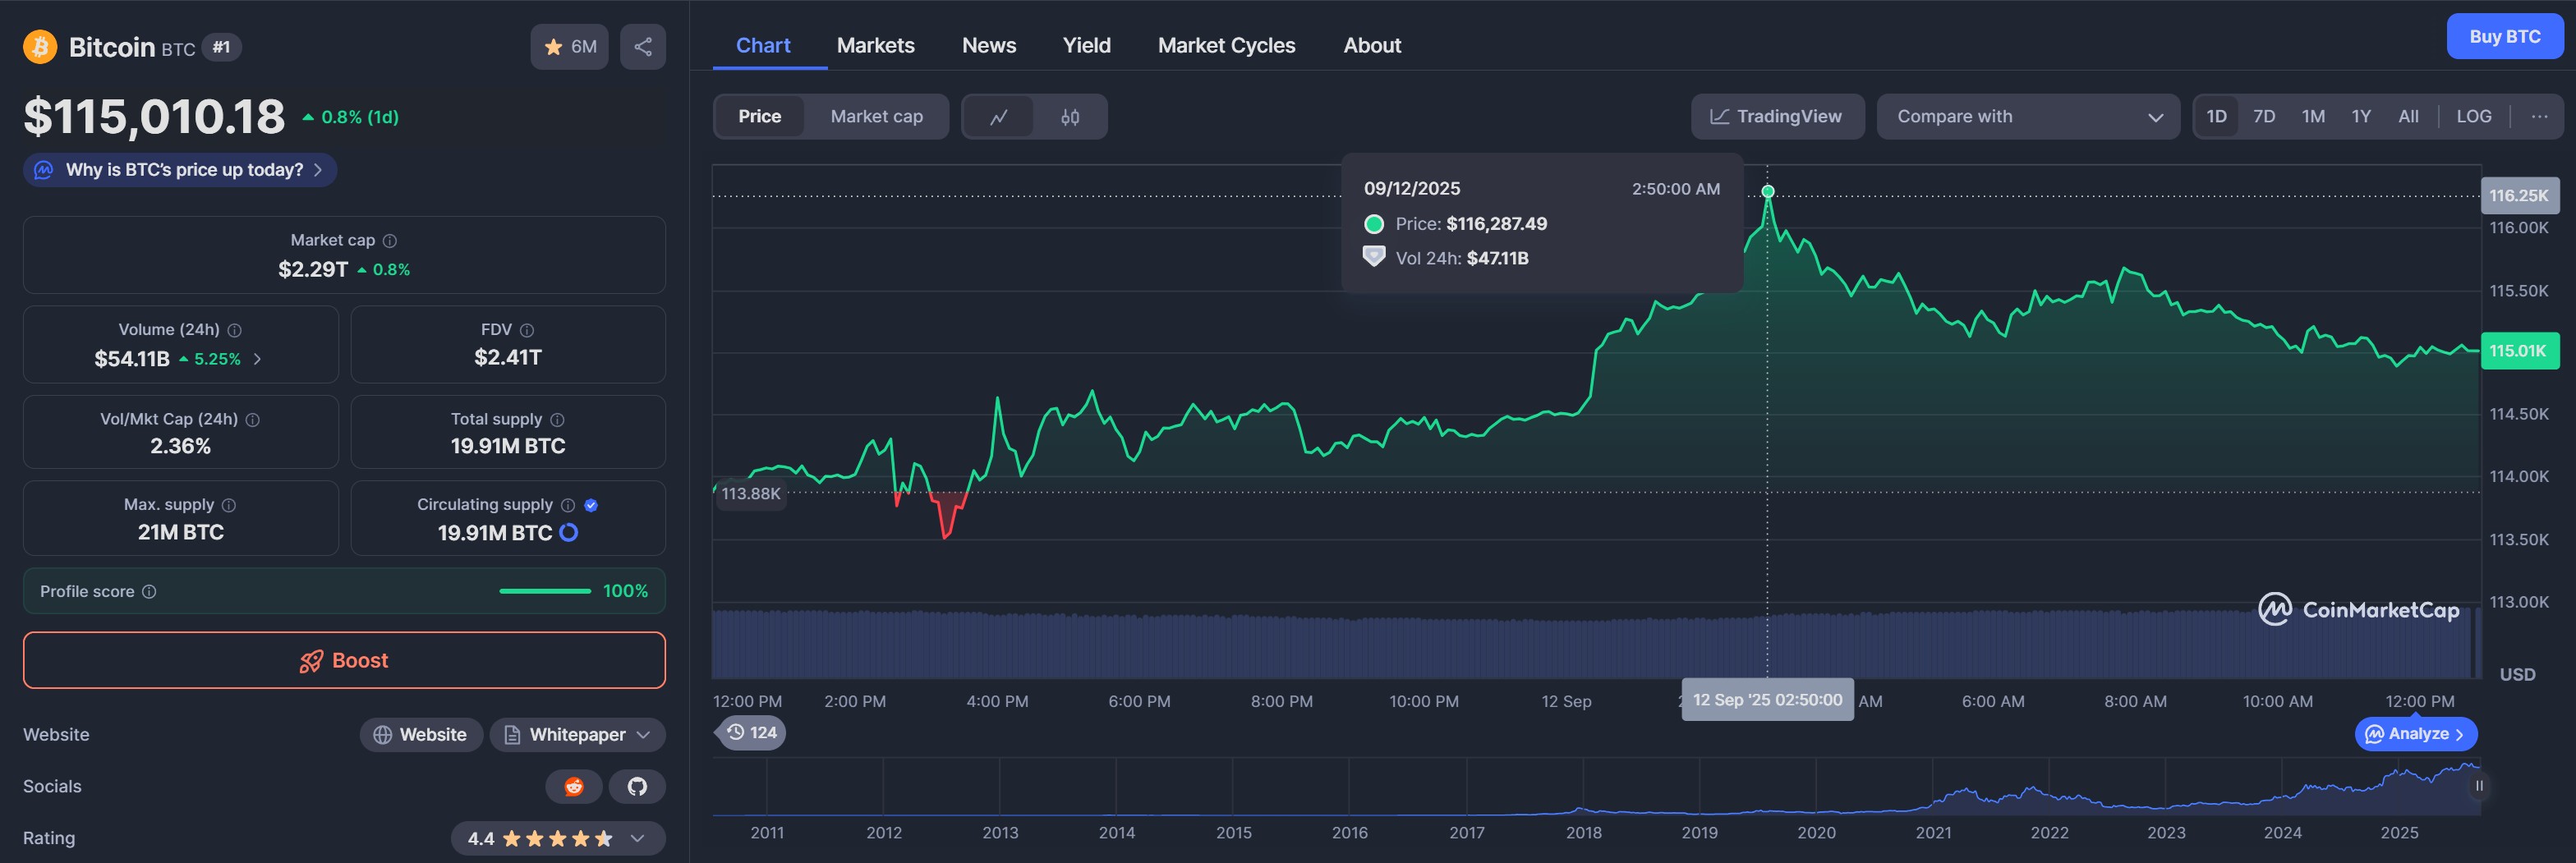Click the 124 history events badge
The width and height of the screenshot is (2576, 863).
click(751, 732)
